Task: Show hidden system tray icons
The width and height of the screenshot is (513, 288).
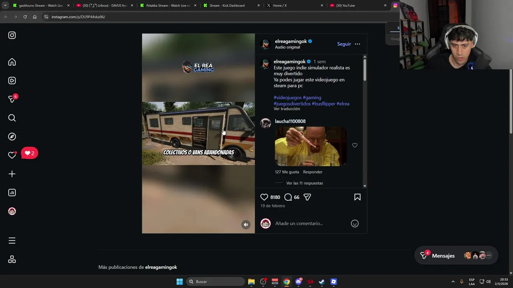Action: [x=453, y=282]
